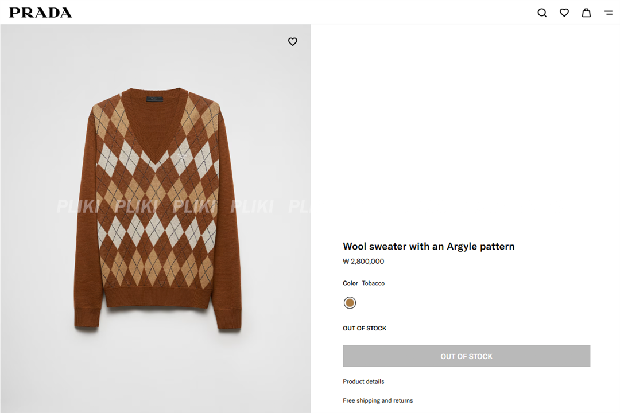Click the OUT OF STOCK status text
Image resolution: width=620 pixels, height=413 pixels.
pos(365,329)
